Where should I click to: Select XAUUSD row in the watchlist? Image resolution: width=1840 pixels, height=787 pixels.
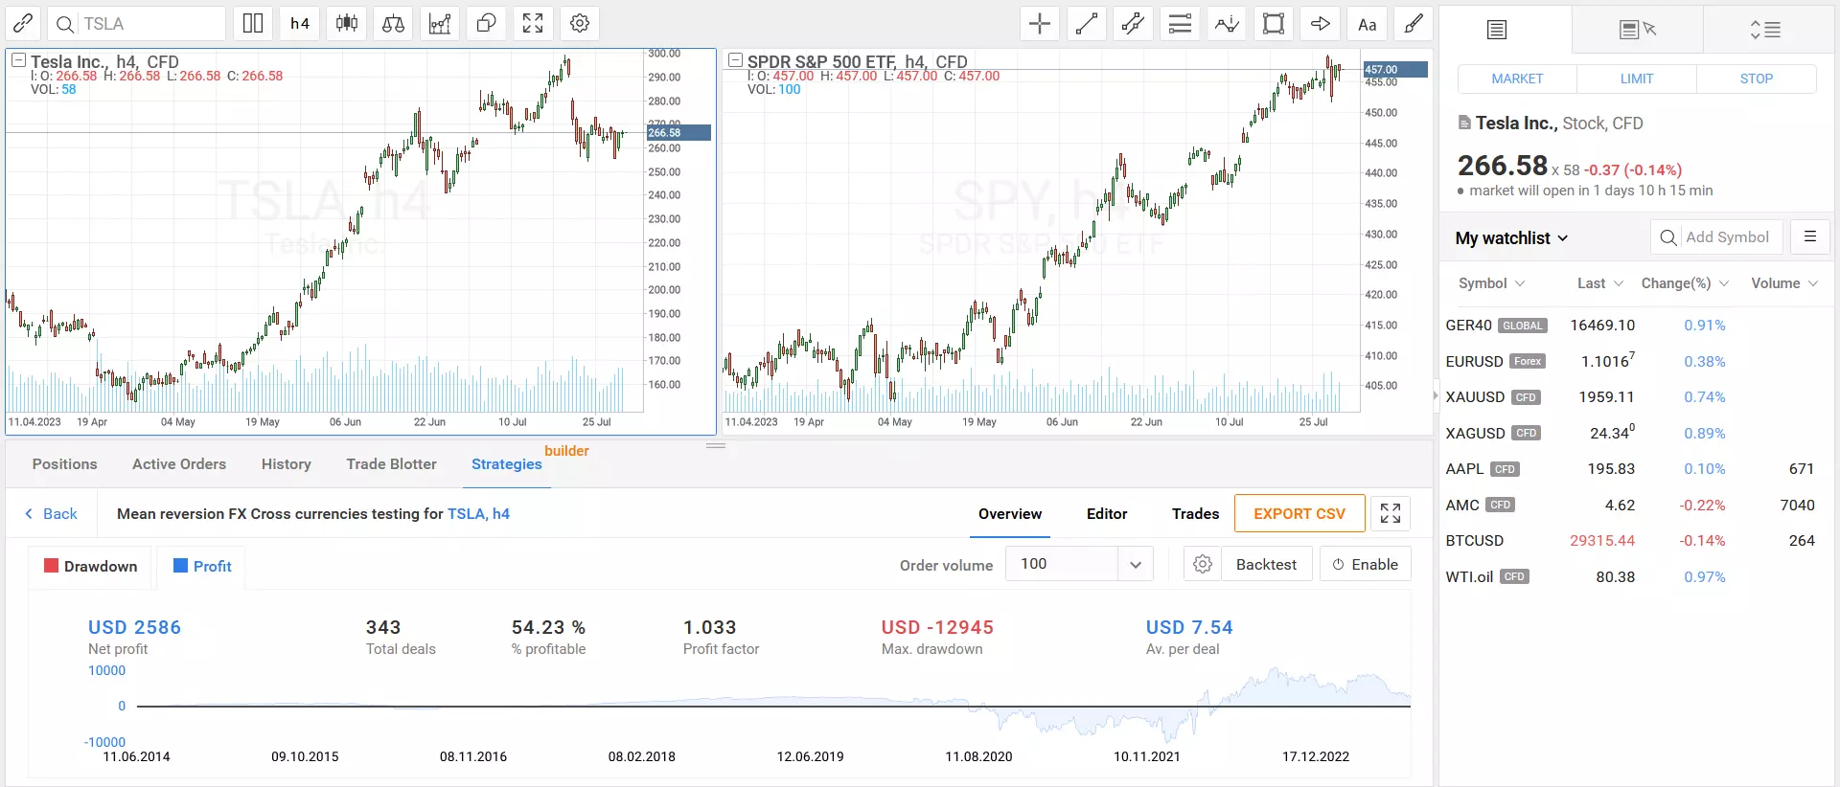point(1635,397)
